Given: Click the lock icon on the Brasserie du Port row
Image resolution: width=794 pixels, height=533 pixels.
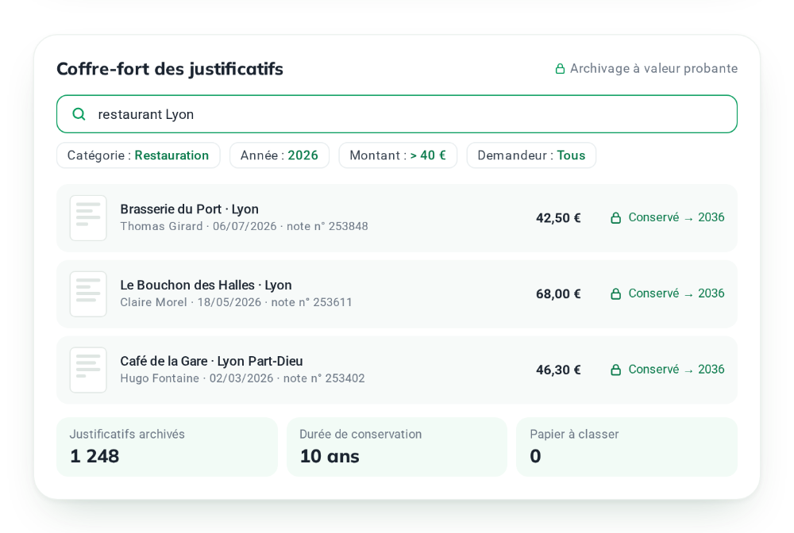Looking at the screenshot, I should click(x=616, y=218).
